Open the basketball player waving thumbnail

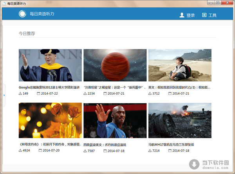click(115, 120)
